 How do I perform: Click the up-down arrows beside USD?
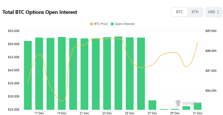point(218,12)
